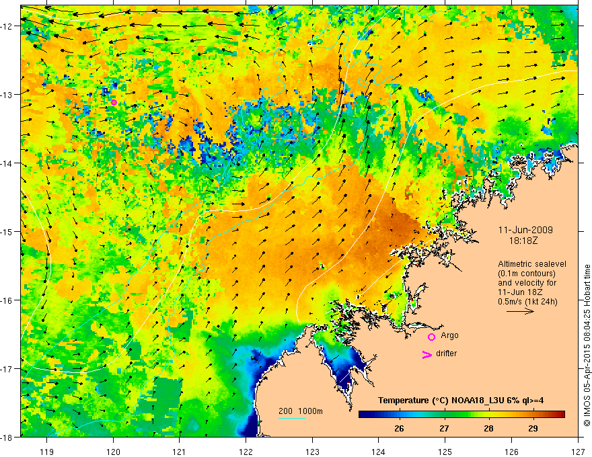Click the "11-Jun 18Z" text line
The height and width of the screenshot is (457, 592).
(521, 292)
